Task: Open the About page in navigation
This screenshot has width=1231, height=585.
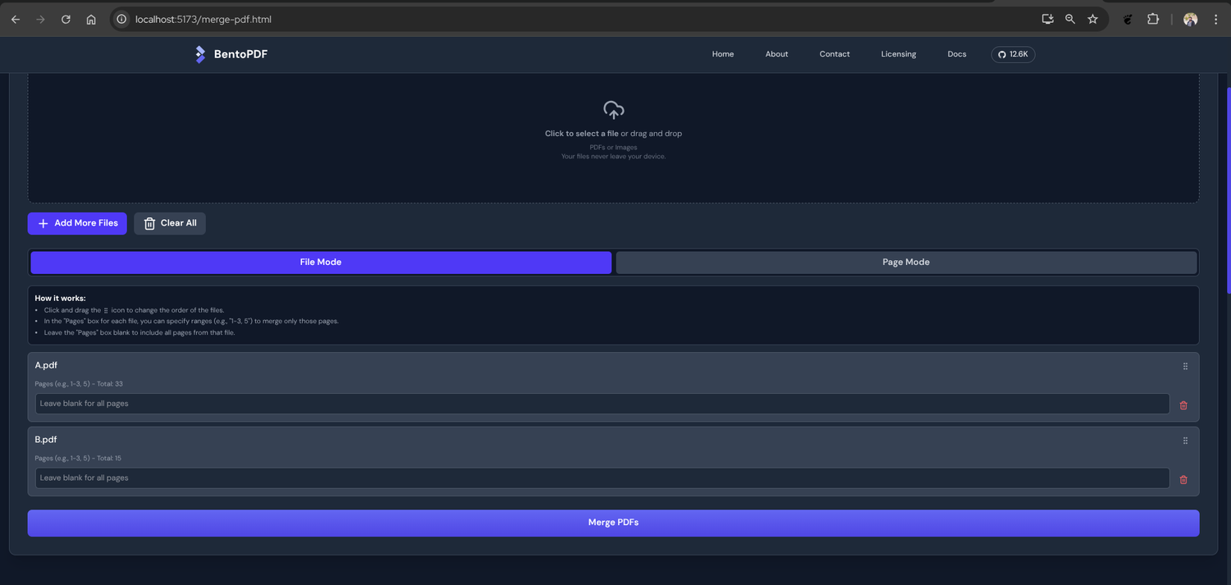Action: coord(776,54)
